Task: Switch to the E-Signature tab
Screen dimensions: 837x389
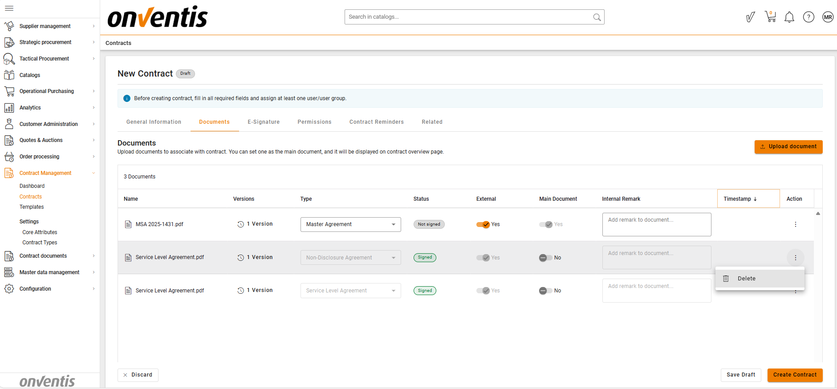Action: click(x=264, y=122)
